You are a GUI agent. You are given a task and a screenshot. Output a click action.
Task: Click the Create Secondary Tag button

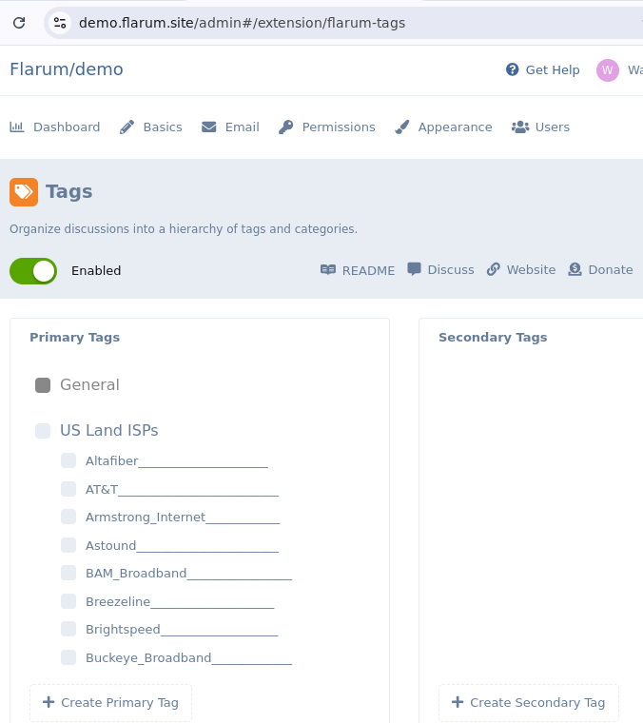[529, 702]
